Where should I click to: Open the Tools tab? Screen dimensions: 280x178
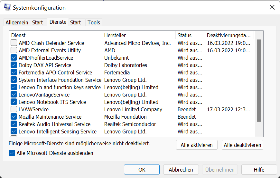[94, 22]
